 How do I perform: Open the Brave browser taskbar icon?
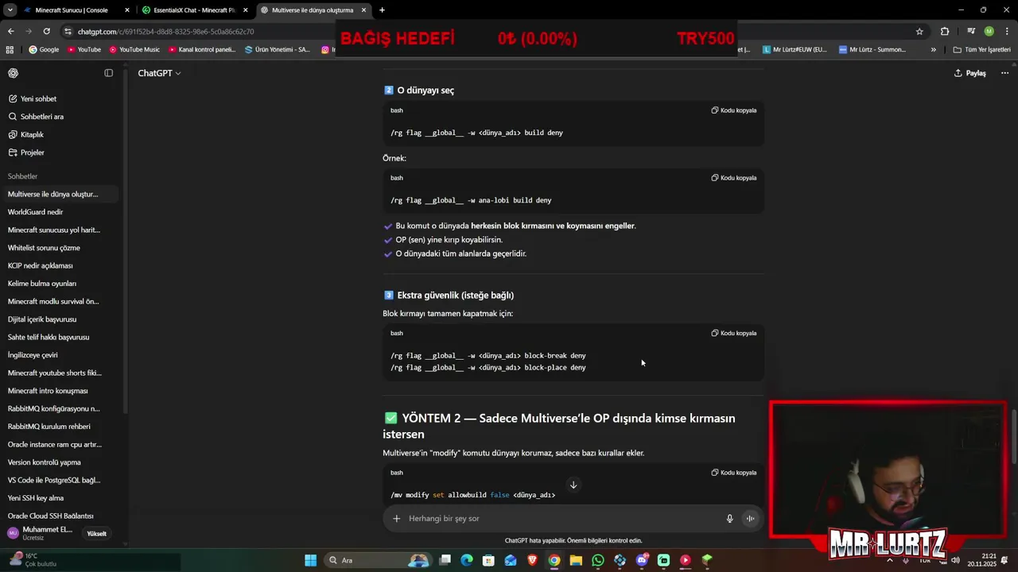pos(532,560)
